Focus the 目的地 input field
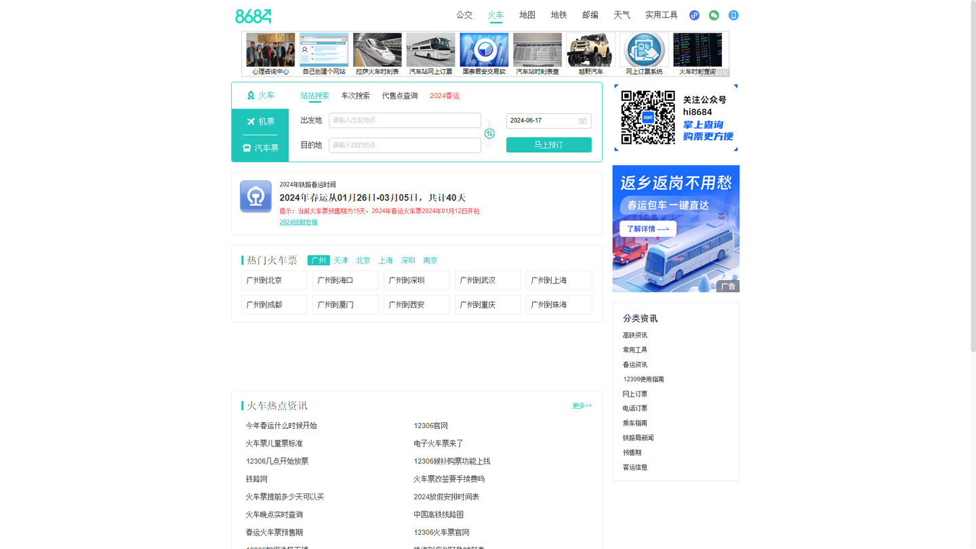Viewport: 976px width, 549px height. point(405,145)
